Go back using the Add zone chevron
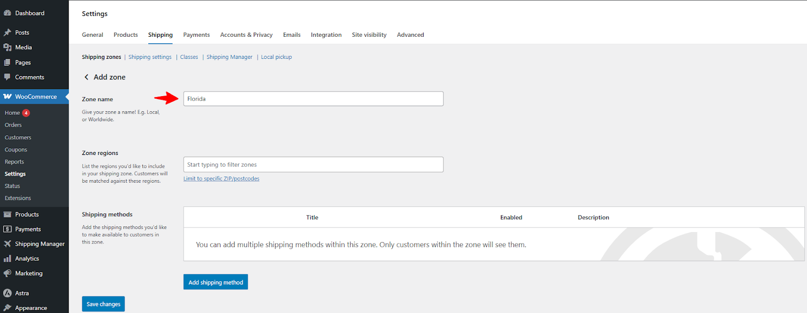This screenshot has width=807, height=313. [x=86, y=77]
